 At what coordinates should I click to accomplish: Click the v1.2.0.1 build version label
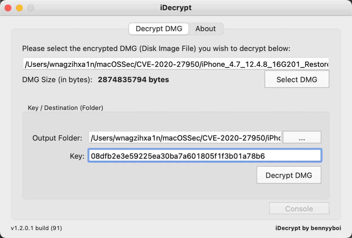point(36,228)
